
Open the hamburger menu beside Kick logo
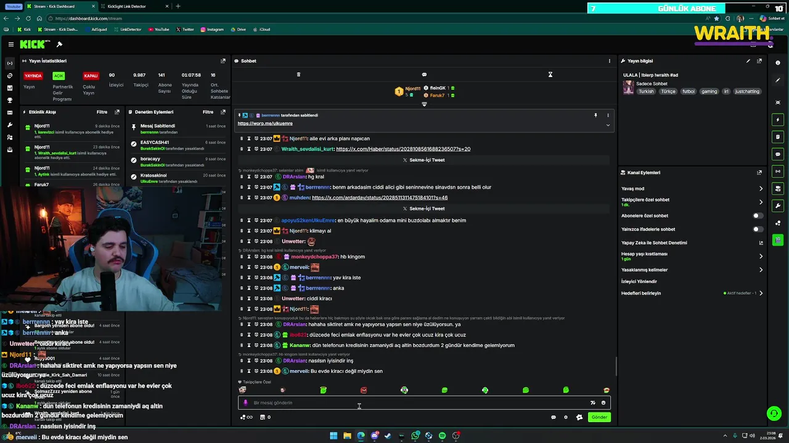tap(11, 44)
